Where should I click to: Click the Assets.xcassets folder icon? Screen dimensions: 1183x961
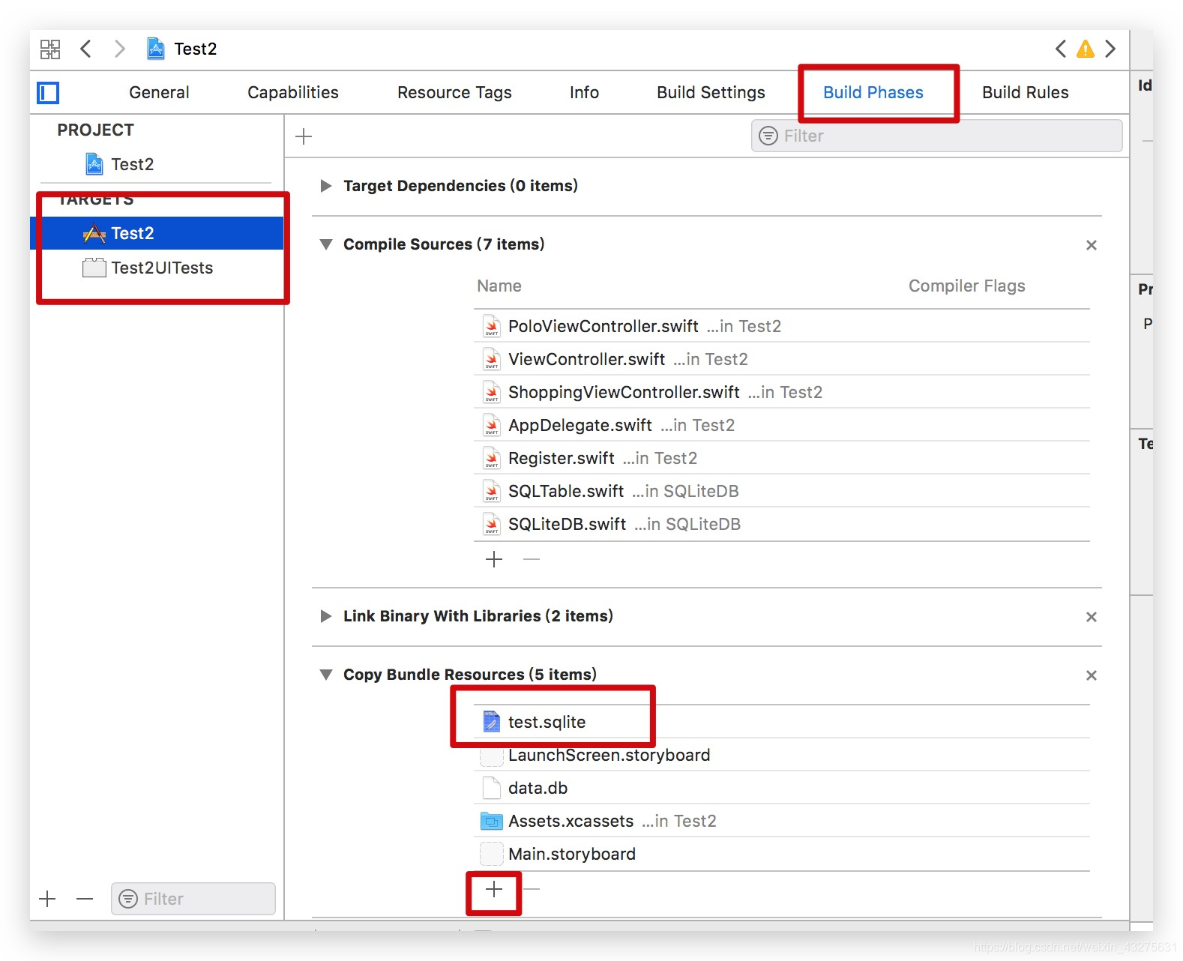click(x=491, y=822)
